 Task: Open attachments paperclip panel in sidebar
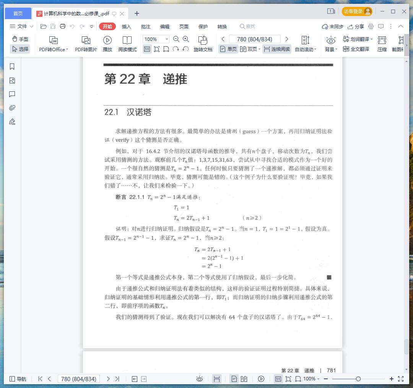click(x=12, y=108)
